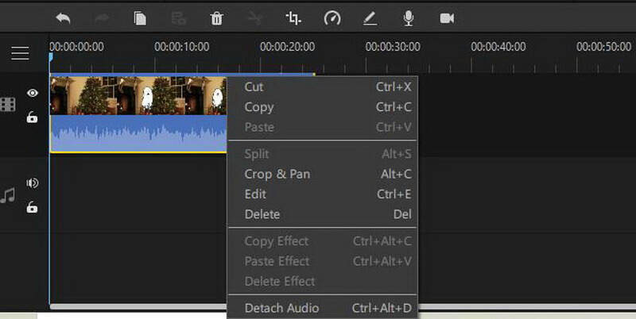Click the camera record icon
The image size is (636, 319).
447,18
